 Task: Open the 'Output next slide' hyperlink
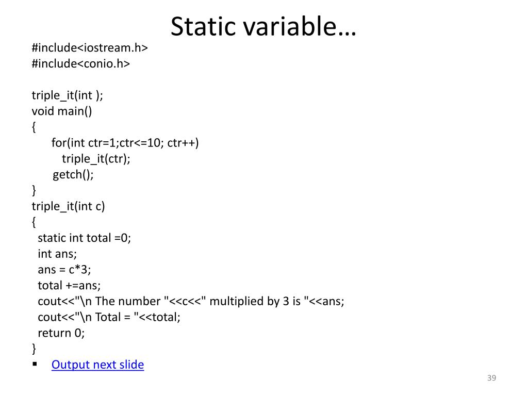tap(97, 365)
